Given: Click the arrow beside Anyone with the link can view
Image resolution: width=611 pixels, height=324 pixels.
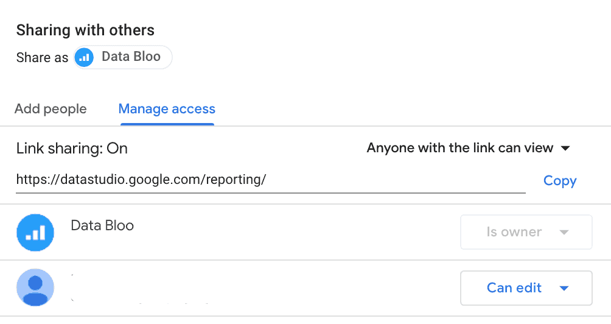Looking at the screenshot, I should click(x=565, y=148).
